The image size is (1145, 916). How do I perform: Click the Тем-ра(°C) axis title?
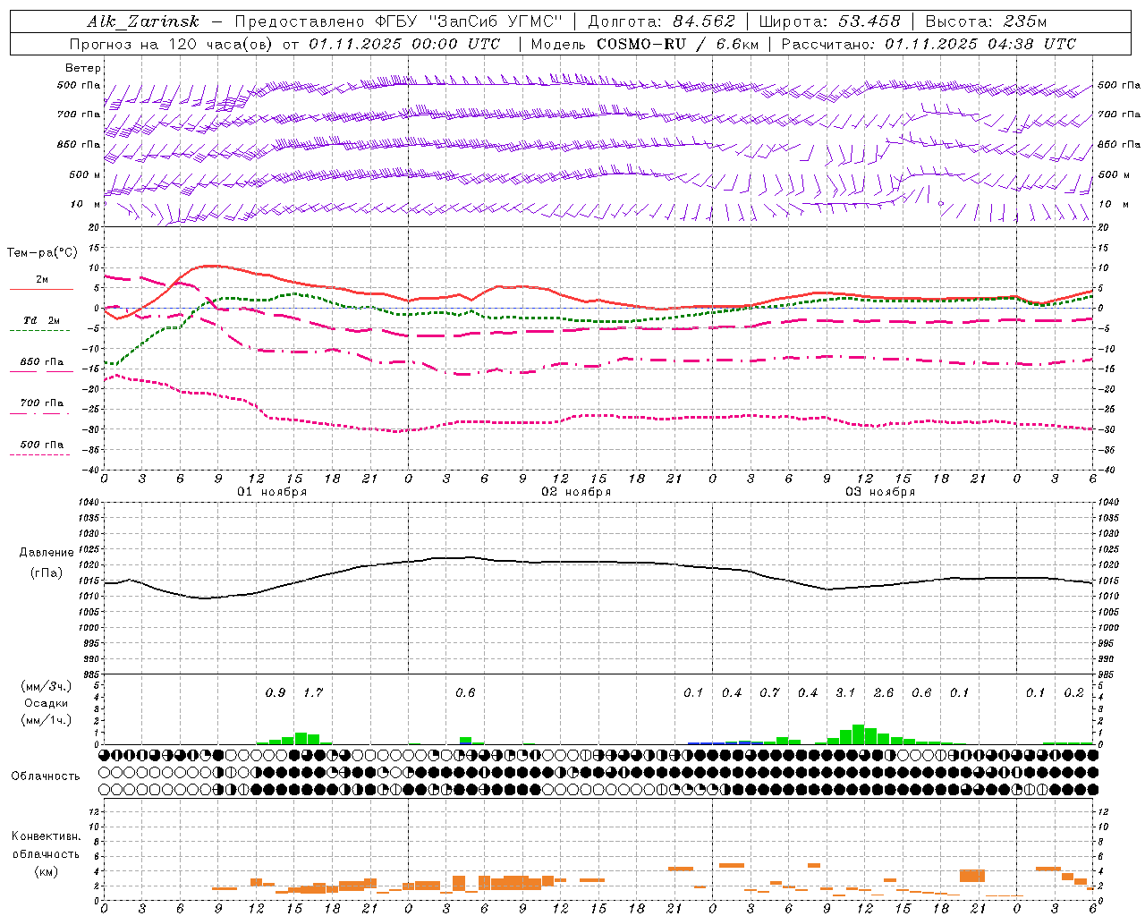(42, 253)
